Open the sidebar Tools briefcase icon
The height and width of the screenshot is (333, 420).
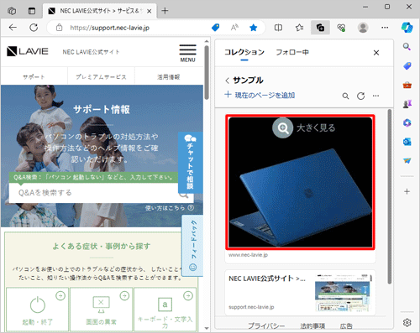pos(407,85)
